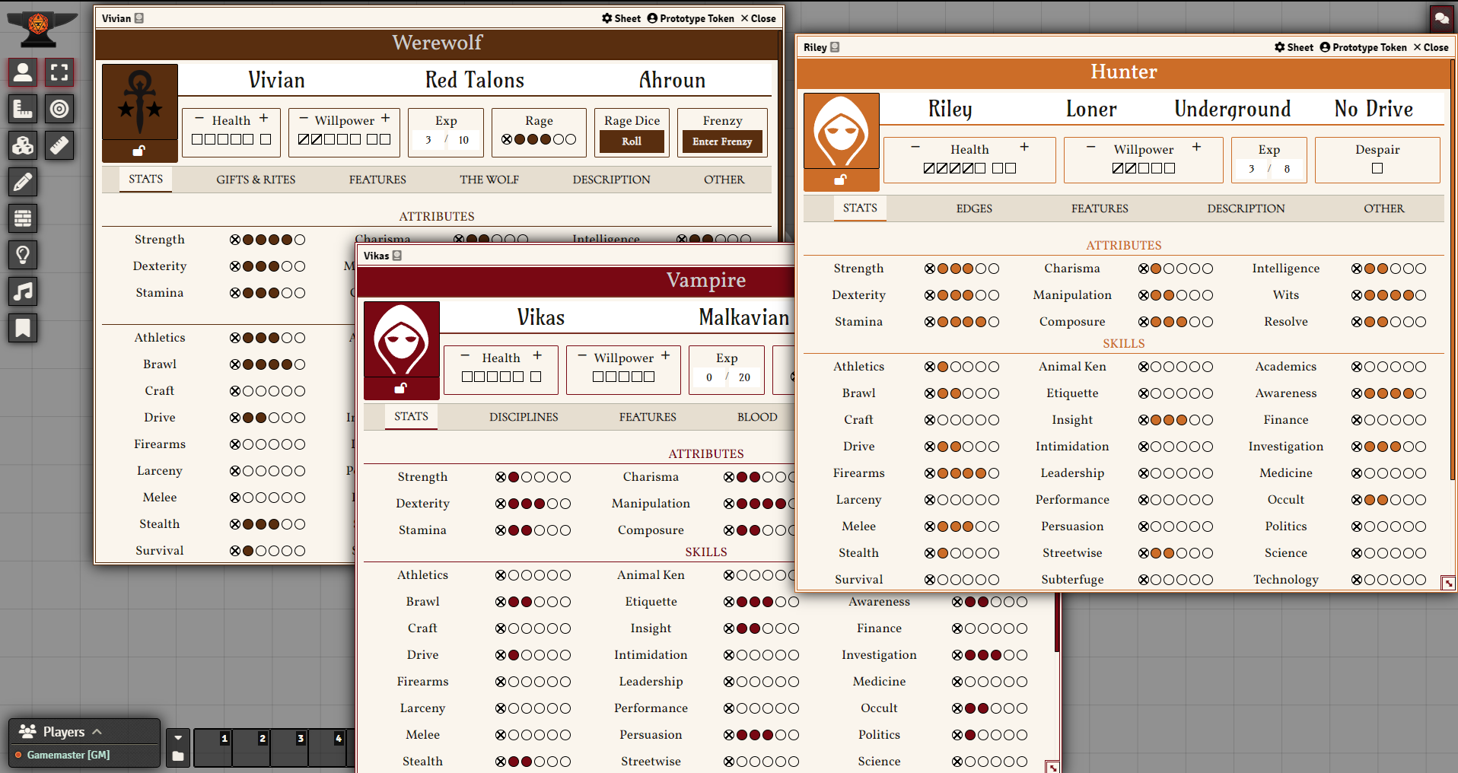Screen dimensions: 1458x773
Task: Expand the Players list chevron
Action: click(x=97, y=731)
